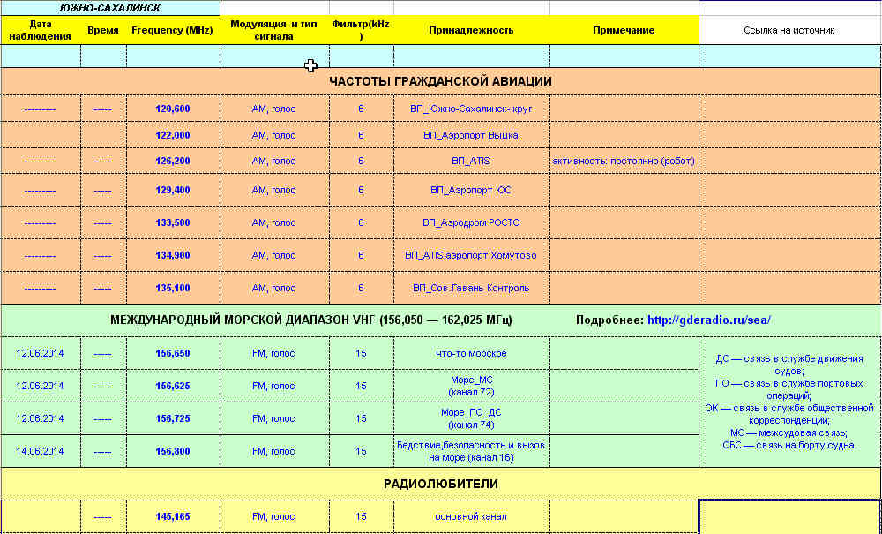Select the ЮЖНО-САХАЛИНСК title cell
The width and height of the screenshot is (882, 534).
110,8
